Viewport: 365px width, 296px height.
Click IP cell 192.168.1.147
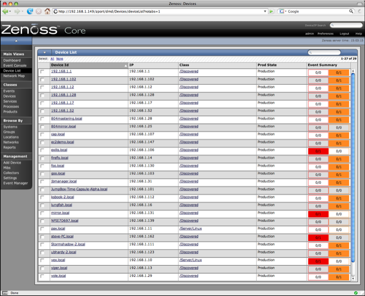142,142
